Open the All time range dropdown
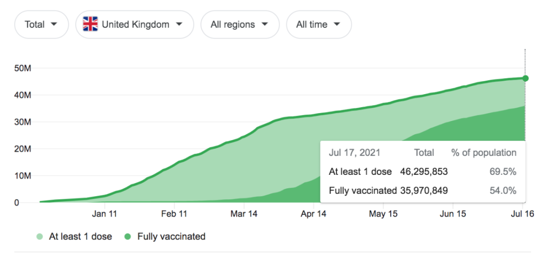 [318, 24]
